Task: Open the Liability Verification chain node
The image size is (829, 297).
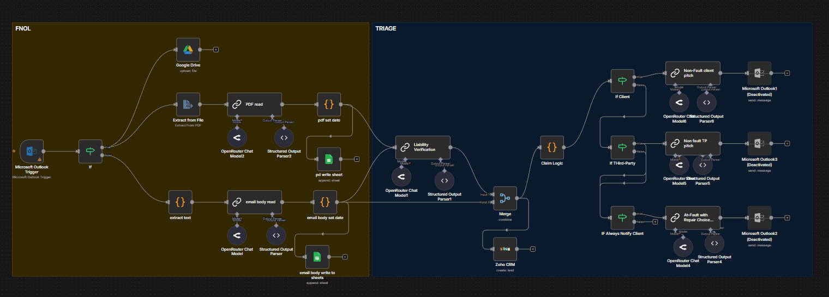Action: 423,147
